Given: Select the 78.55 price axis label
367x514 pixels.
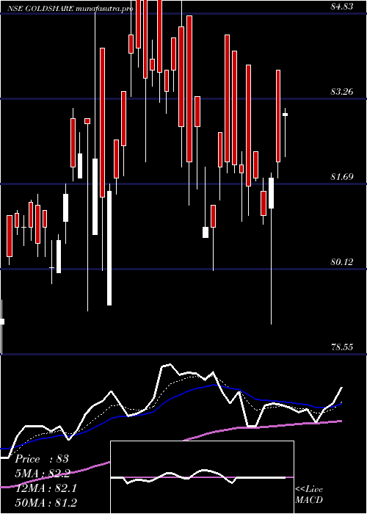Looking at the screenshot, I should (x=342, y=347).
